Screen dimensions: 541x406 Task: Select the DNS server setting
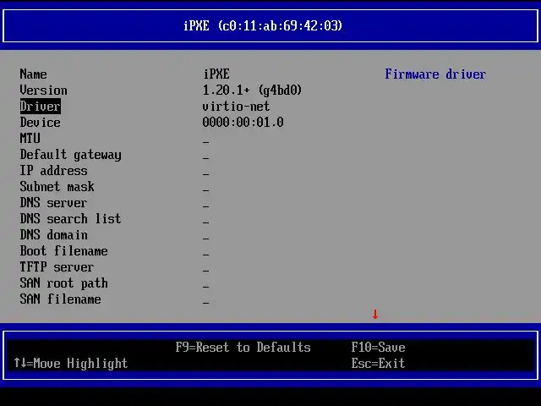tap(53, 203)
